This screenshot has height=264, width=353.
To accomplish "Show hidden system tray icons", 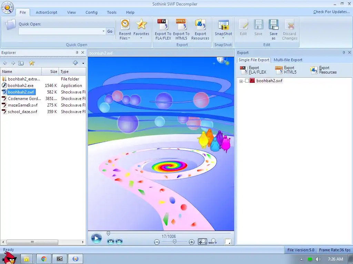I will tap(301, 259).
